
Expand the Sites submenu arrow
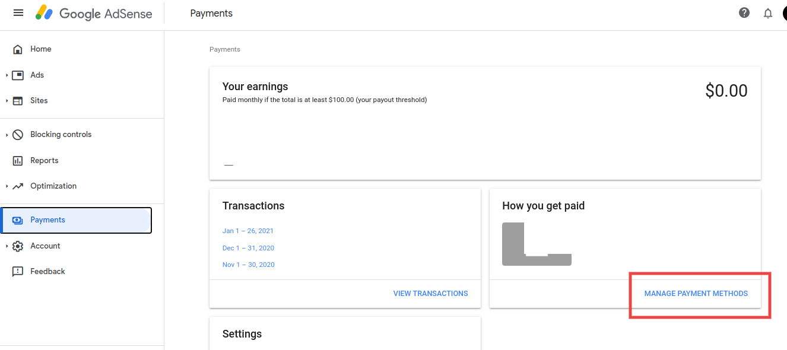(7, 101)
